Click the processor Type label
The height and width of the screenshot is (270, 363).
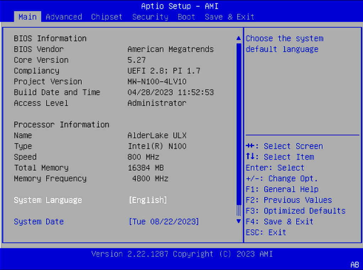23,146
